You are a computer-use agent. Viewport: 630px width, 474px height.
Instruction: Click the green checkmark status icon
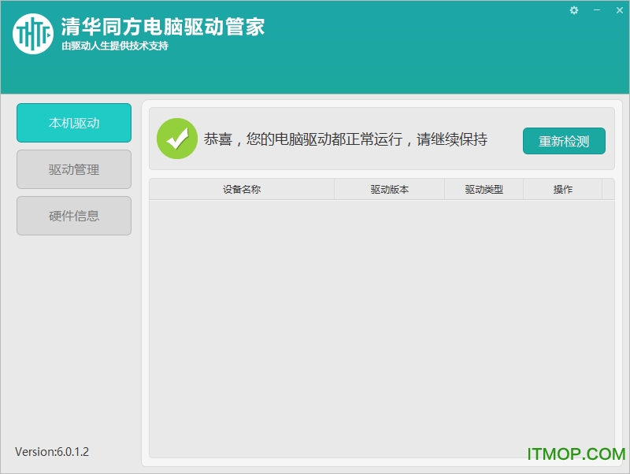(177, 139)
